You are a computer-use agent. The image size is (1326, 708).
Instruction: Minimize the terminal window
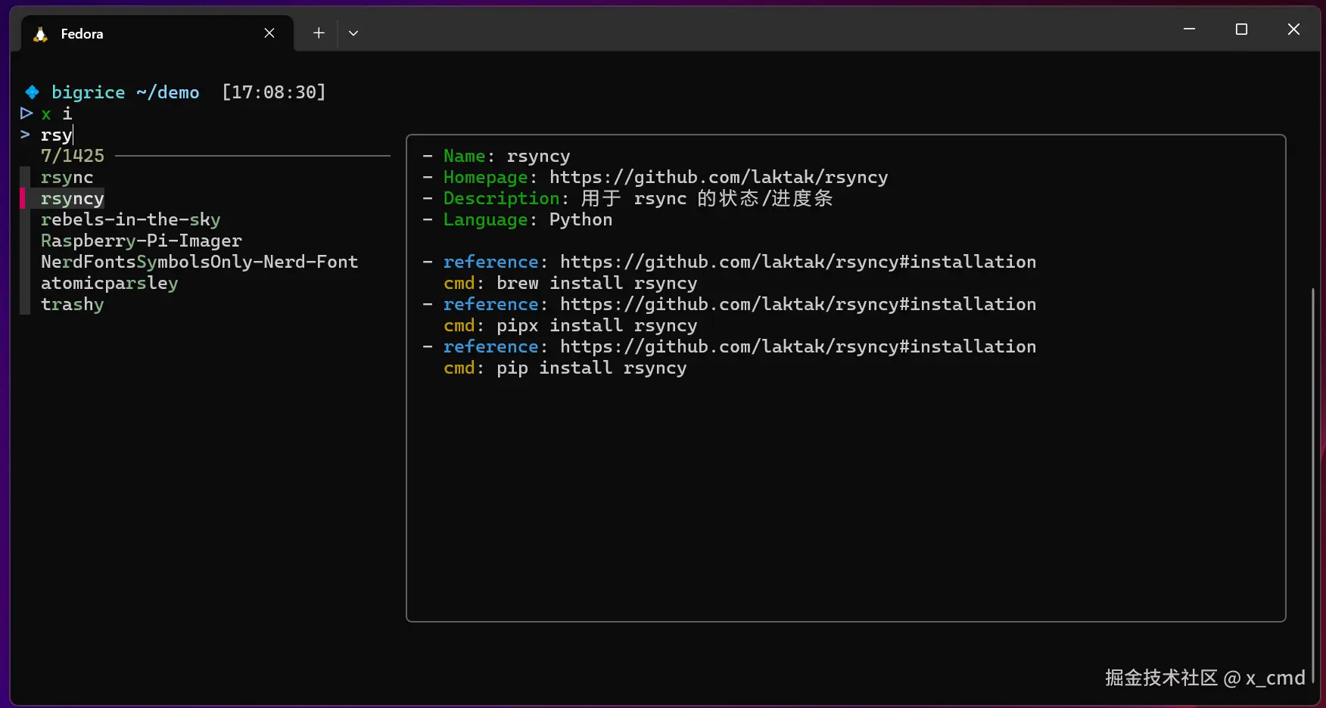1189,29
